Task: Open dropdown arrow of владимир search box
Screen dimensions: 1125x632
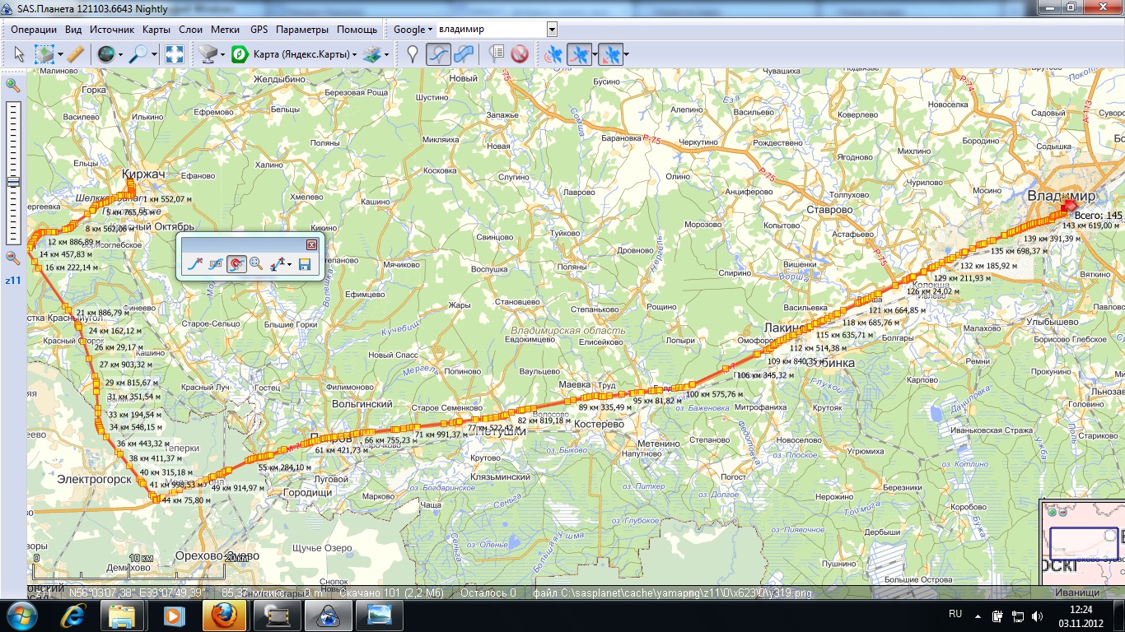Action: point(552,30)
